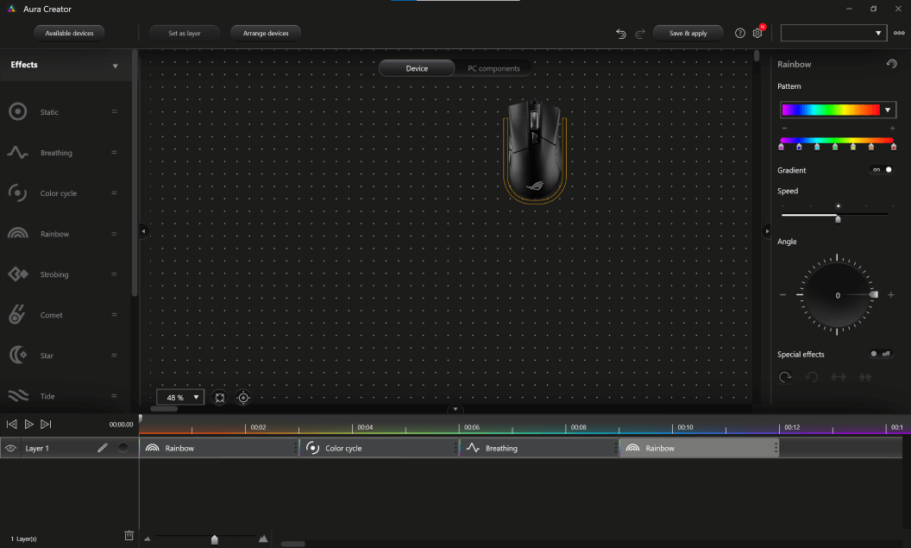Image resolution: width=911 pixels, height=548 pixels.
Task: Toggle the Gradient switch
Action: 882,170
